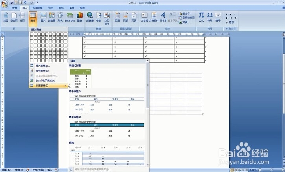This screenshot has width=285, height=172.
Task: Save the document via quick access toolbar
Action: (x=12, y=2)
